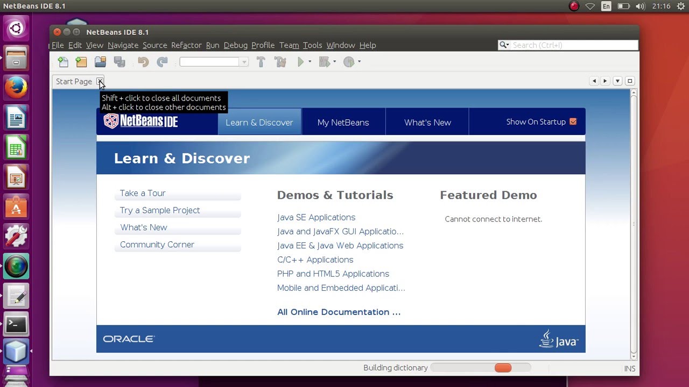Viewport: 689px width, 387px height.
Task: Open Ubuntu Software Center from the launcher
Action: pyautogui.click(x=16, y=206)
